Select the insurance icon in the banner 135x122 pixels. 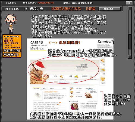[62, 77]
